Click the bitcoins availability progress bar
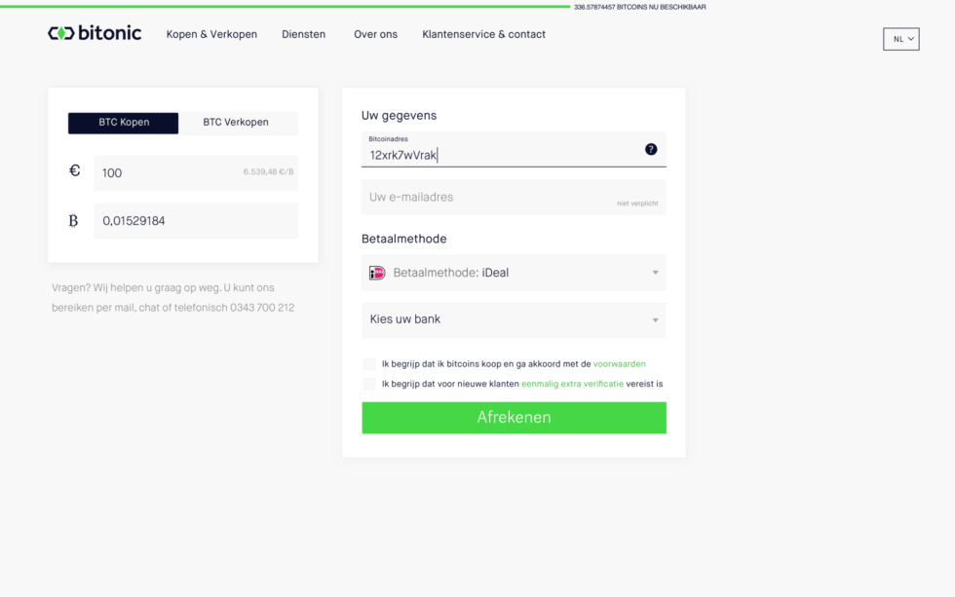The height and width of the screenshot is (597, 955). click(285, 7)
